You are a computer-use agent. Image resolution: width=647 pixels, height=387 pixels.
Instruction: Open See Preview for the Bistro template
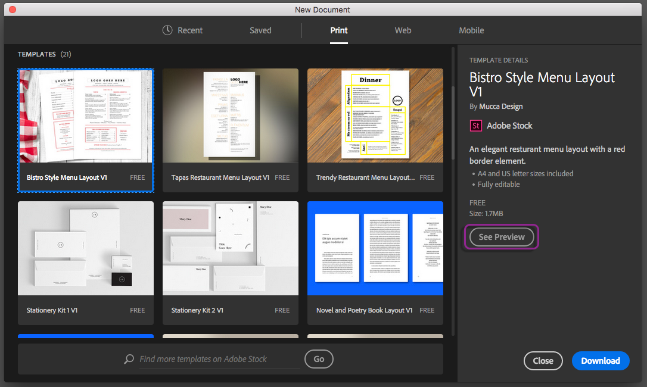click(501, 236)
